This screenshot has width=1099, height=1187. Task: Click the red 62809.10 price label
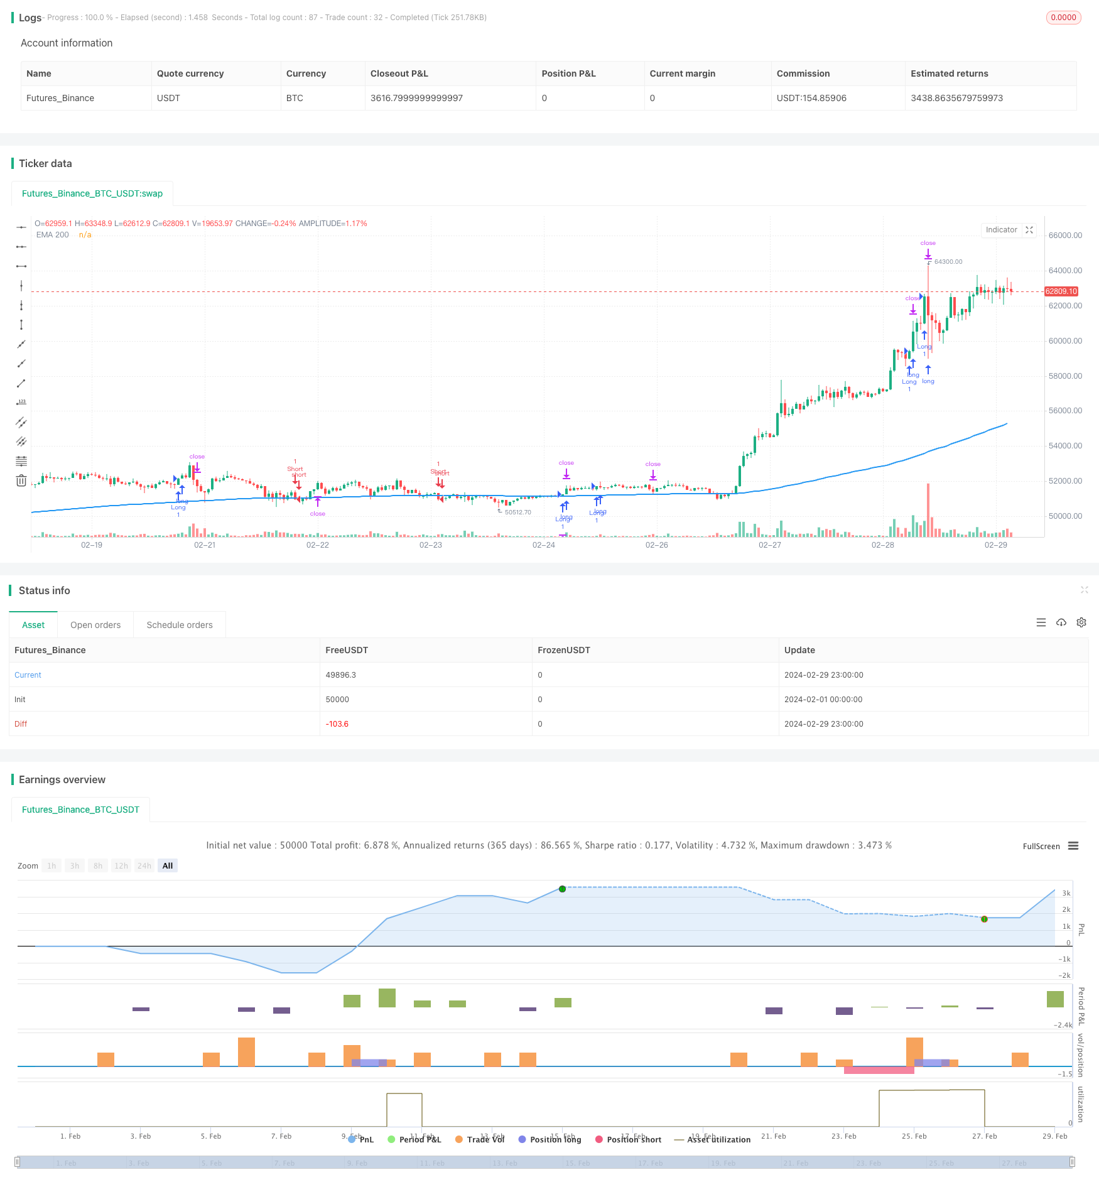point(1061,291)
